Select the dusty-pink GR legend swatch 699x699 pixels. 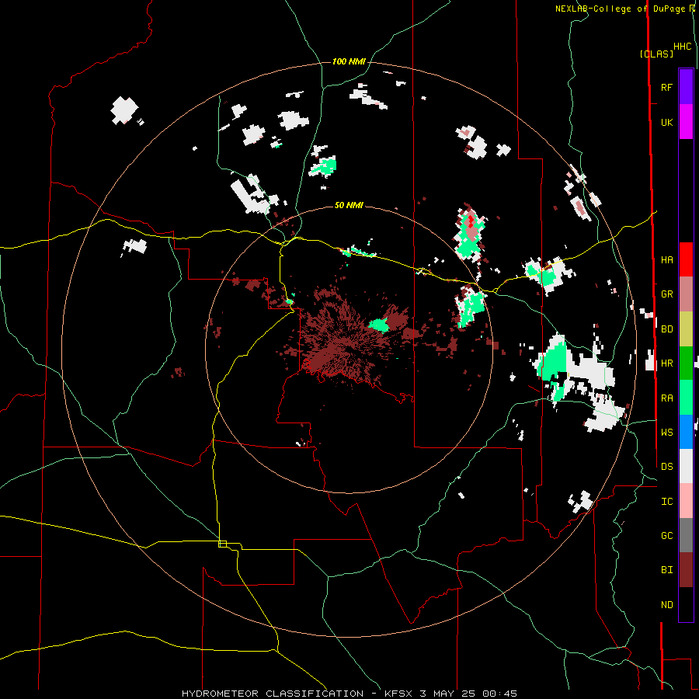point(686,294)
